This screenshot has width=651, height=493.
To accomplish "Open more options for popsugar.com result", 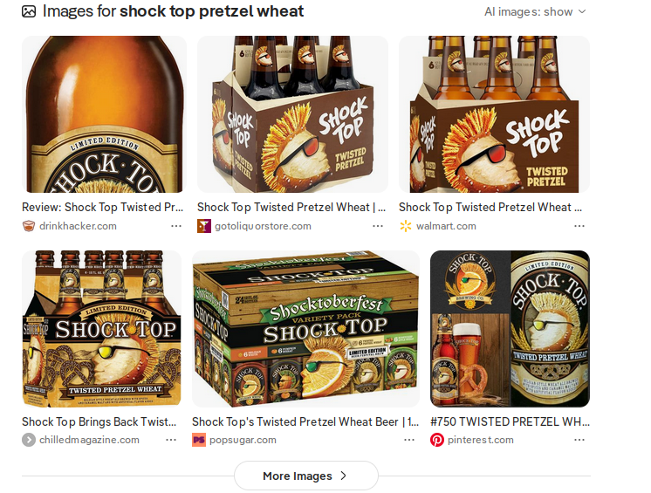I will coord(409,440).
